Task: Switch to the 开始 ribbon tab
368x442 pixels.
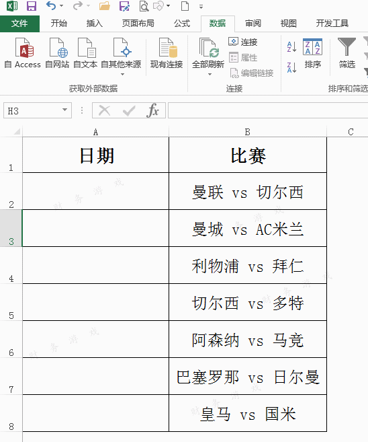Action: coord(59,24)
